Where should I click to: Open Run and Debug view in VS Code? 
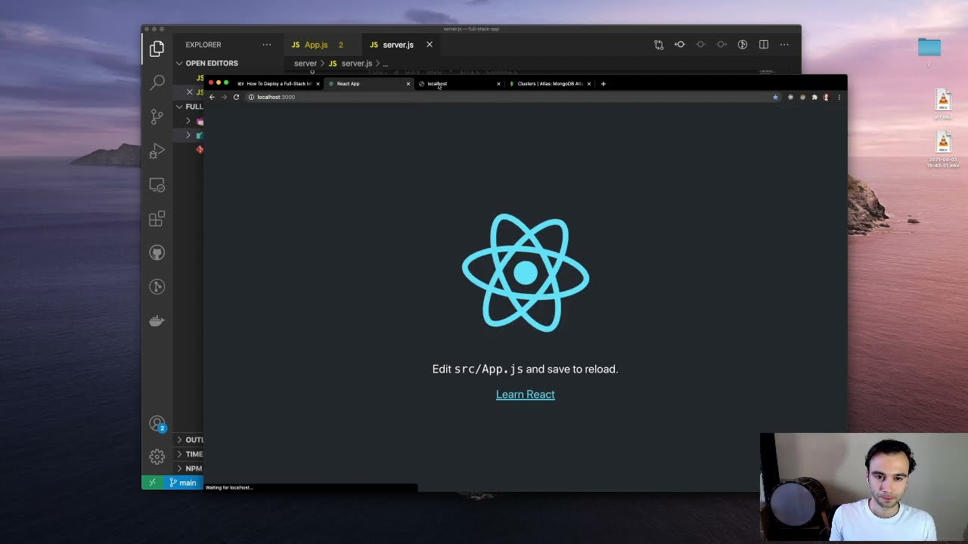pos(157,151)
